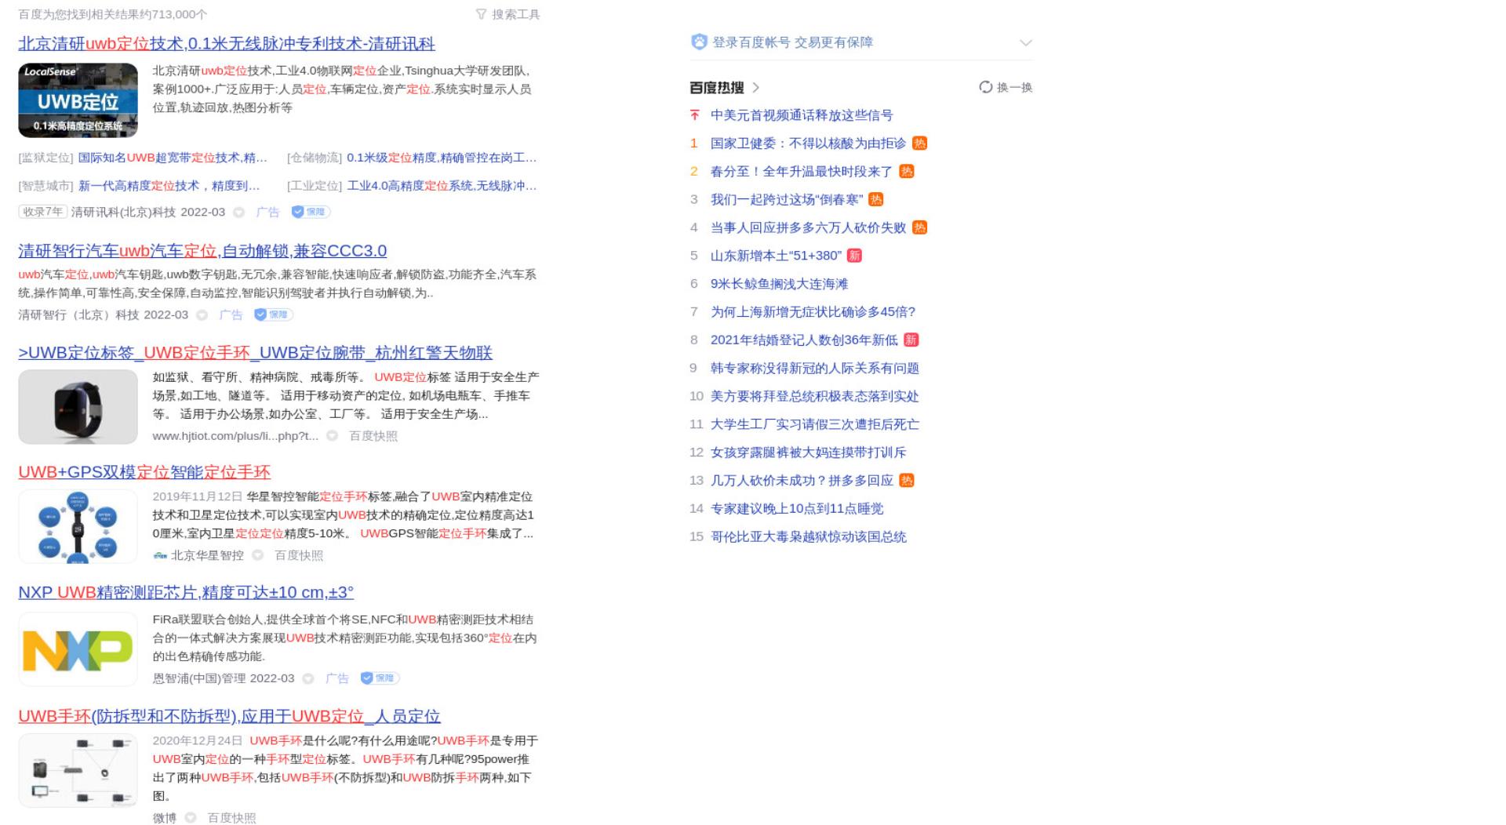The height and width of the screenshot is (825, 1506).
Task: Open sublink 工业4.0高精度定位系统
Action: click(x=442, y=187)
